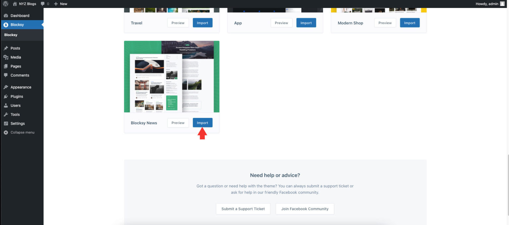Click the WordPress logo in admin bar
Viewport: 509px width, 225px height.
5,4
